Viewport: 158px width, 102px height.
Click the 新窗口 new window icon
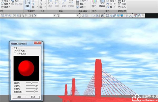coord(102,3)
